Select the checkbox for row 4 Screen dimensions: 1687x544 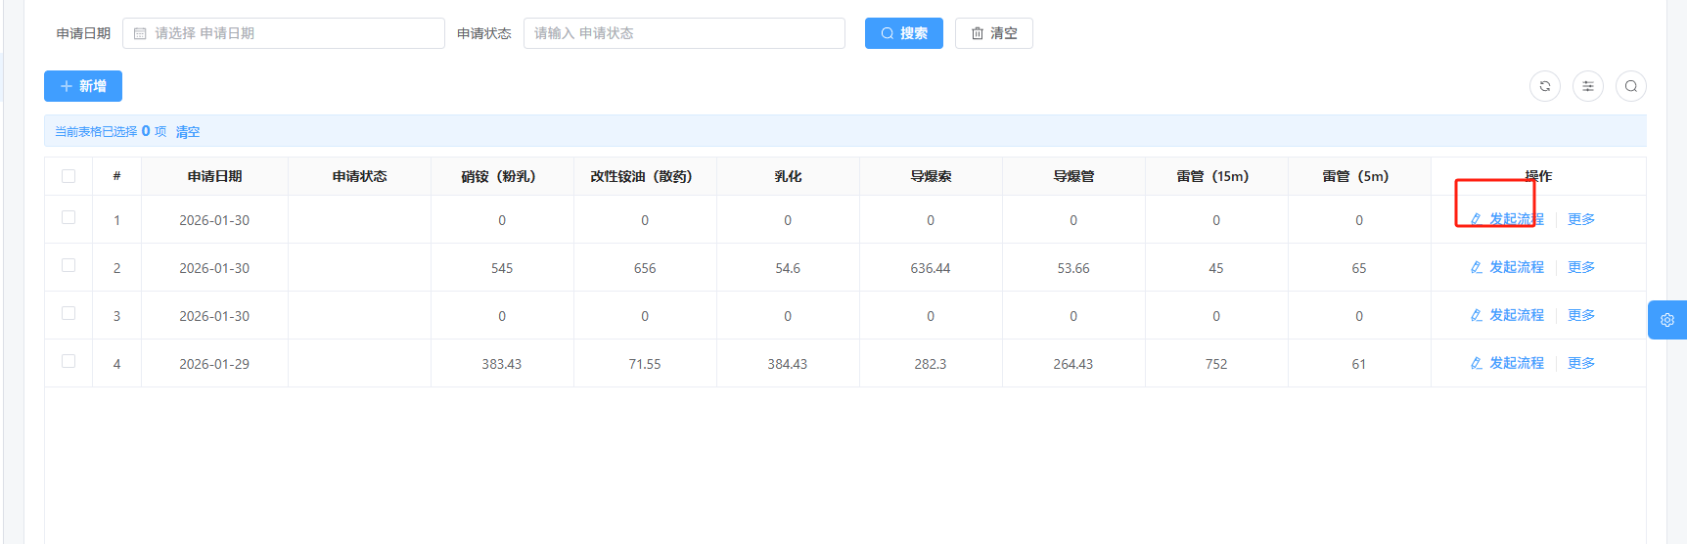tap(68, 361)
